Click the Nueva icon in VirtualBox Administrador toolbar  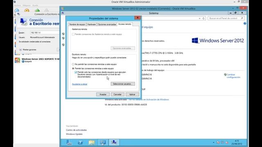[17, 11]
